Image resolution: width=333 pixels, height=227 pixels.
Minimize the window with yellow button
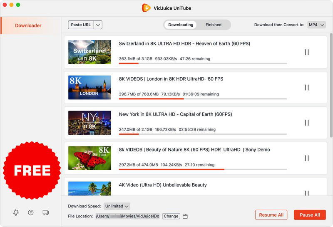(12, 5)
